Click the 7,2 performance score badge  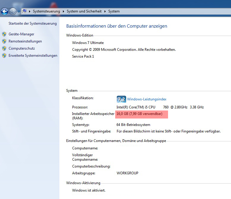tap(121, 99)
